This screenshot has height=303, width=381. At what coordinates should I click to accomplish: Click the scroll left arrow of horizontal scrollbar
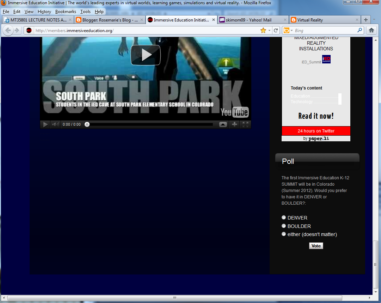pos(4,298)
